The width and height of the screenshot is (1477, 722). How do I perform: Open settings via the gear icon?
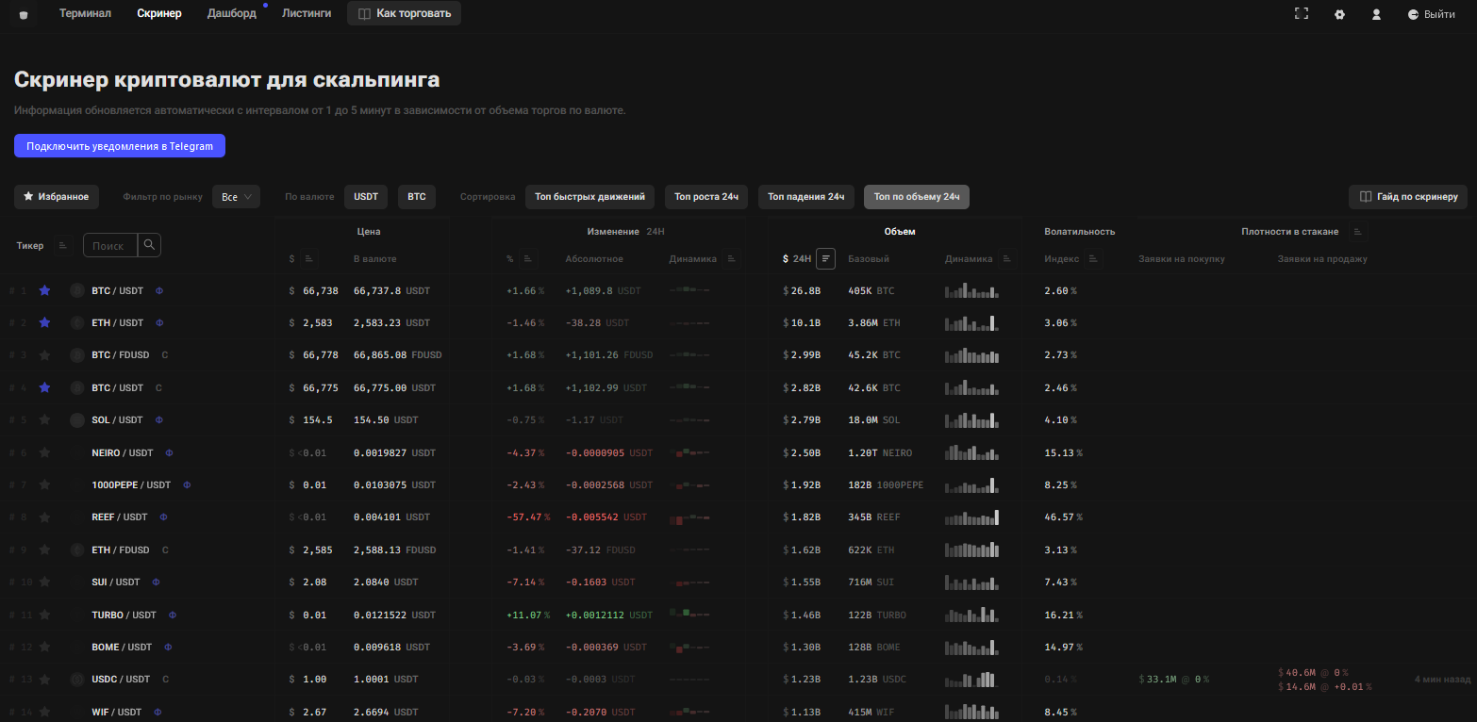coord(1339,14)
